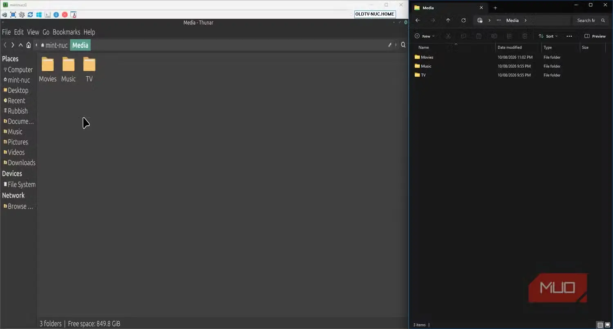Go to home folder in Thunar

point(29,45)
